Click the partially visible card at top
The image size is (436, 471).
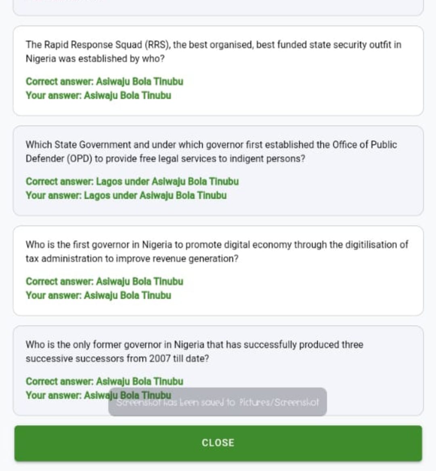tap(218, 8)
